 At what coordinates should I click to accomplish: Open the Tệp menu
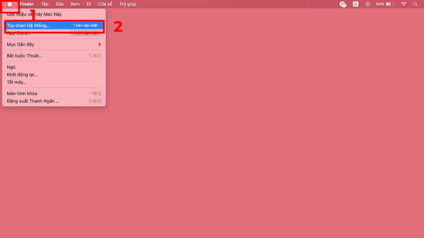coord(45,4)
